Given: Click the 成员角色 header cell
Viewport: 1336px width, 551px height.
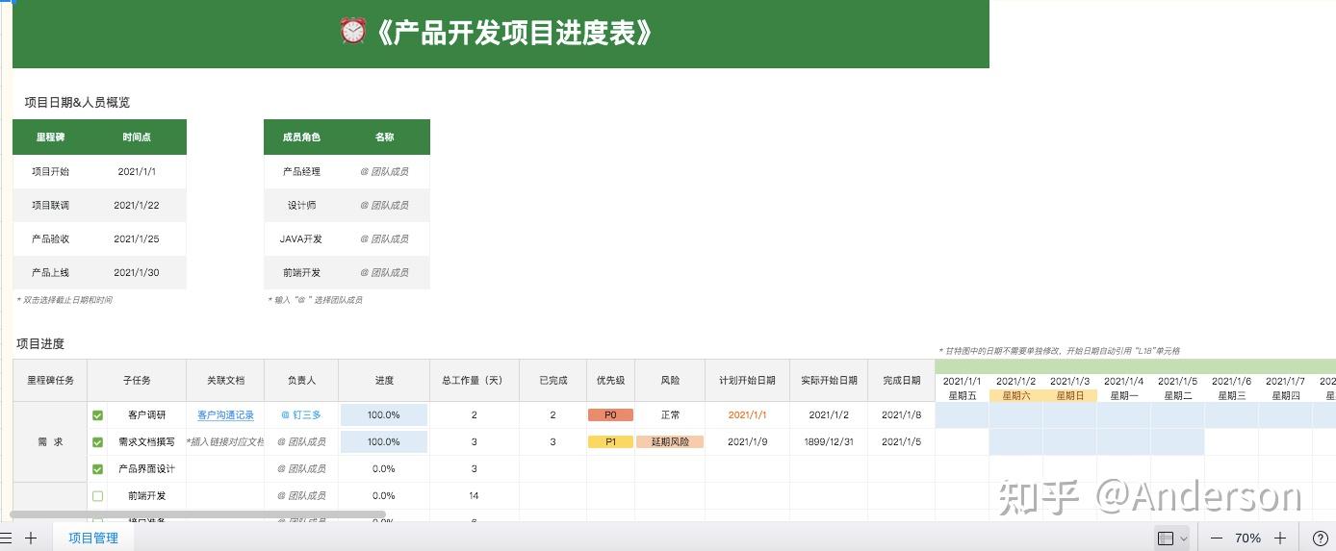Looking at the screenshot, I should pyautogui.click(x=301, y=137).
